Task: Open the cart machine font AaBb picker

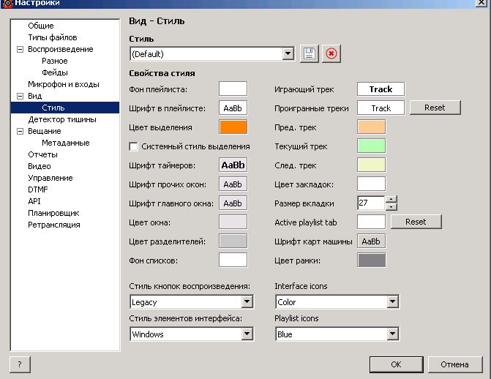Action: tap(371, 241)
